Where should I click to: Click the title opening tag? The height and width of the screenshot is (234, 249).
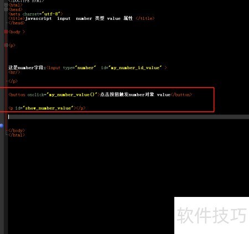(x=17, y=18)
